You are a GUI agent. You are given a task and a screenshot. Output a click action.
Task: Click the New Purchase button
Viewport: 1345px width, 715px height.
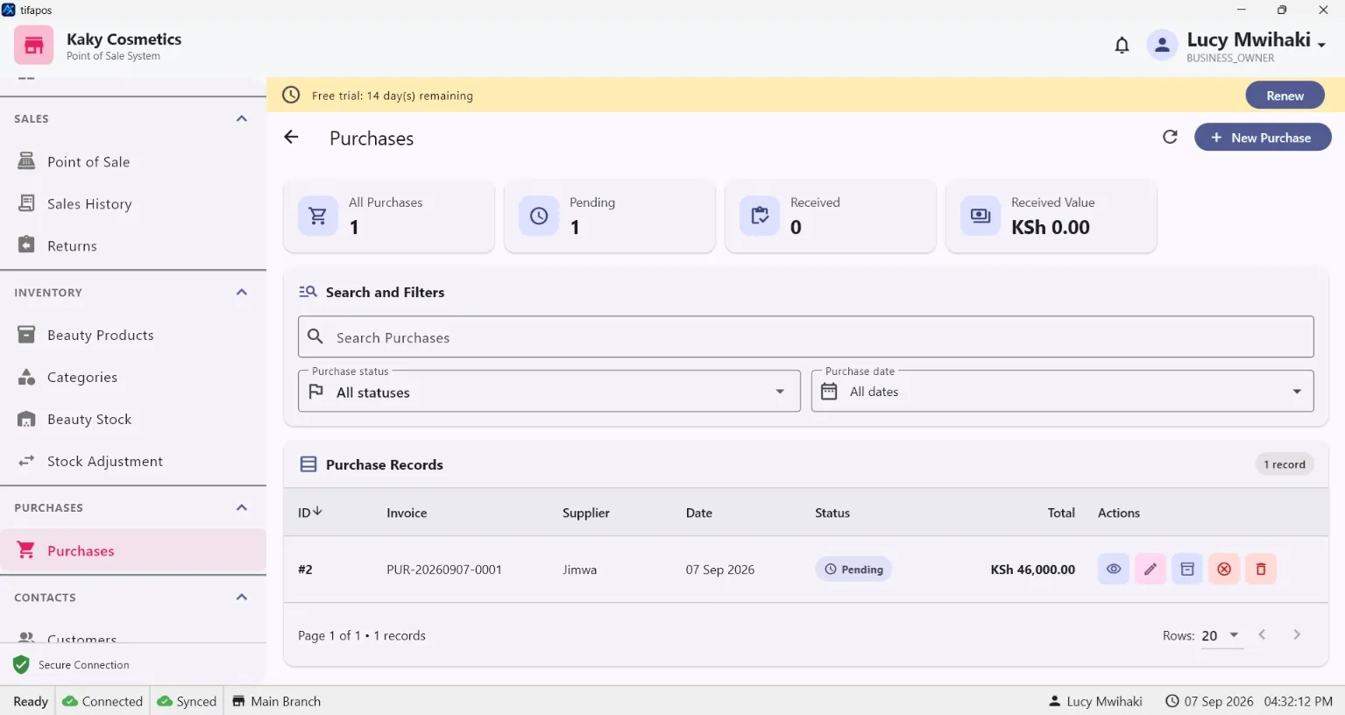click(x=1263, y=138)
